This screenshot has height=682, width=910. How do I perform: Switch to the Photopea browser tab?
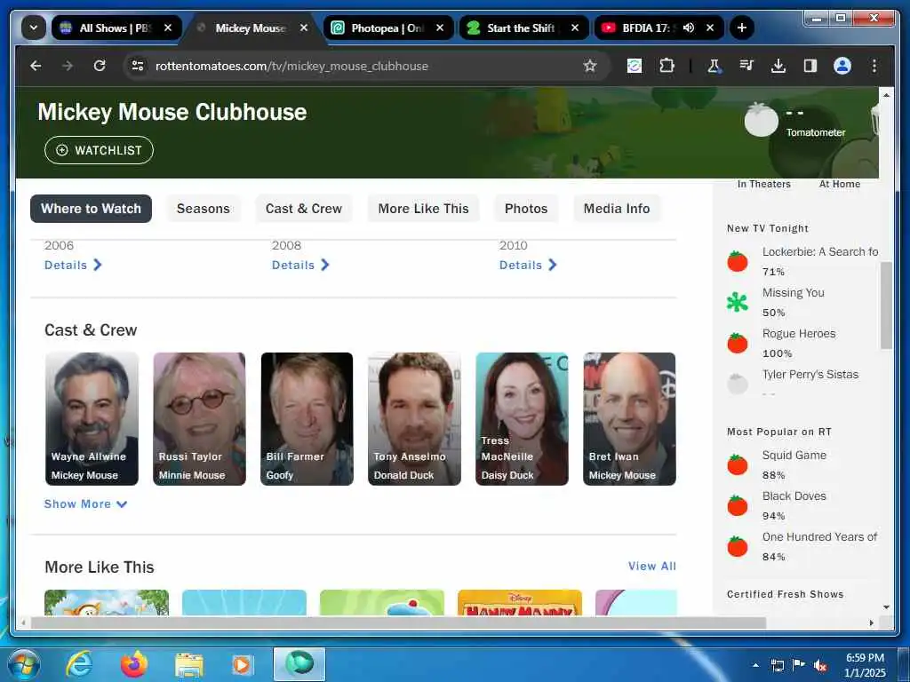point(387,28)
